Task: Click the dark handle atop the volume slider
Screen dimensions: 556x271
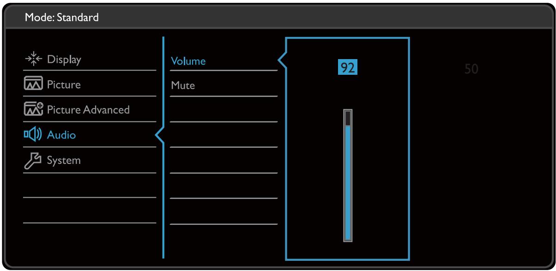Action: 348,118
